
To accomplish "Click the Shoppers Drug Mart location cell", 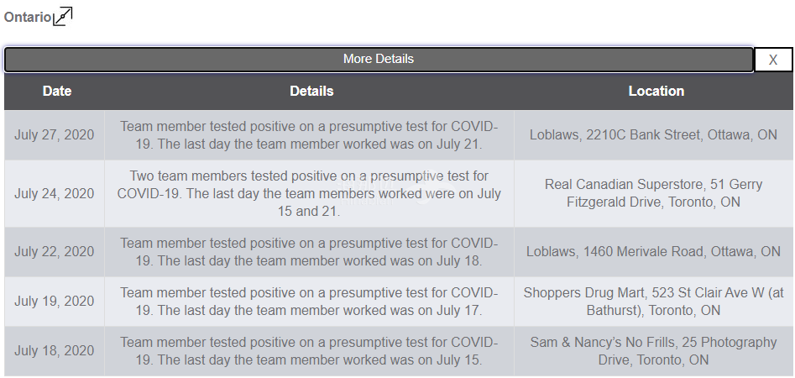I will [x=653, y=302].
